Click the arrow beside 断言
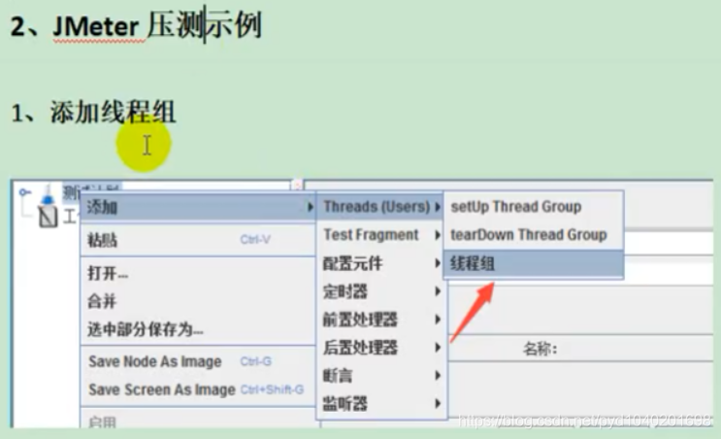The image size is (721, 439). pyautogui.click(x=438, y=376)
